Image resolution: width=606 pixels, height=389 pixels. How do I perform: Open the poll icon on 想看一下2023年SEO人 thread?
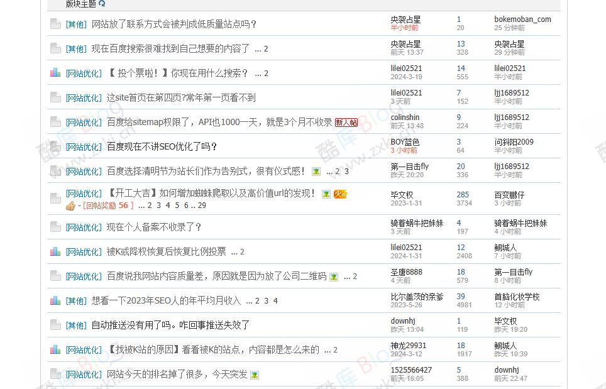(56, 300)
